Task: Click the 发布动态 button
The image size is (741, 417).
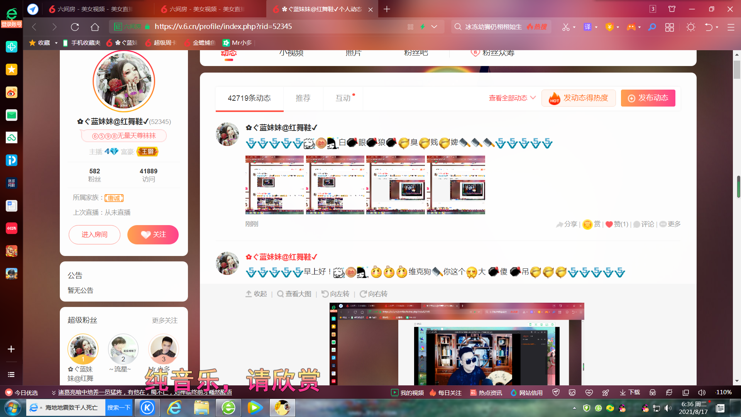Action: (648, 98)
